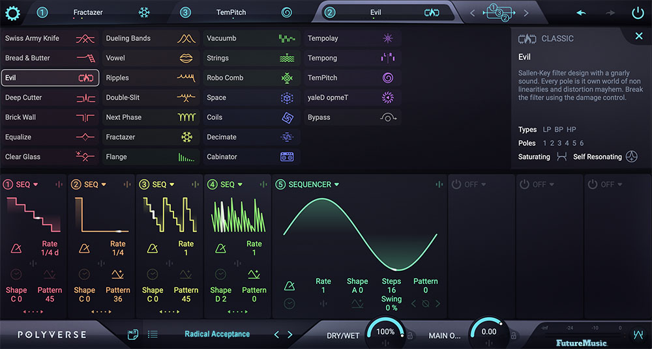Select the Brick Wall filter icon
The height and width of the screenshot is (349, 652).
85,118
